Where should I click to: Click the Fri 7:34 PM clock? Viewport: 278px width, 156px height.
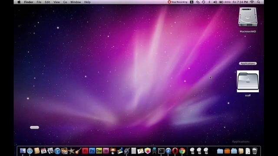240,2
